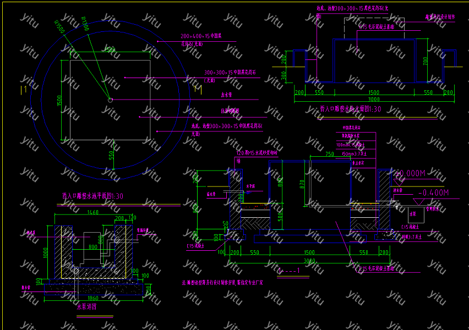Click the 1860 base dimension in pump detail
Viewport: 469px width, 330px height.
92,298
